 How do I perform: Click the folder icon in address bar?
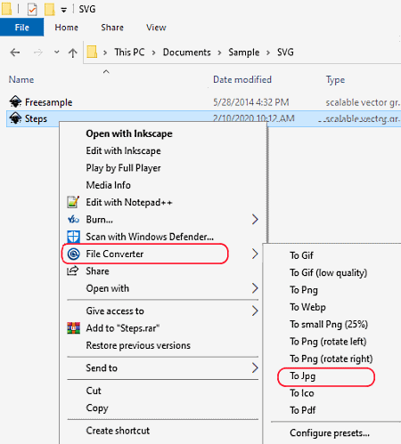[92, 52]
